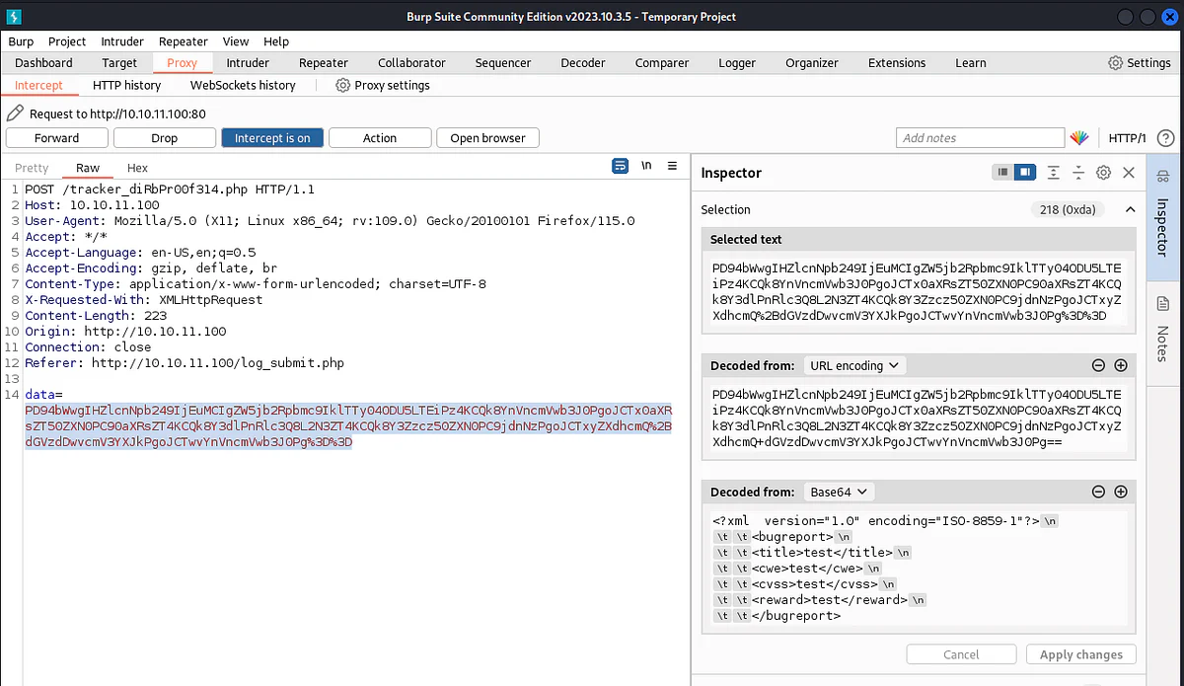Close the Inspector panel
The width and height of the screenshot is (1184, 686).
[x=1129, y=173]
